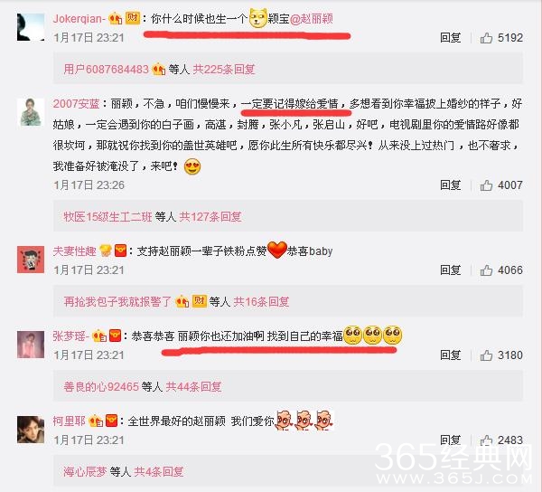
Task: Click Jokerqian's avatar thumbnail
Action: pyautogui.click(x=31, y=27)
